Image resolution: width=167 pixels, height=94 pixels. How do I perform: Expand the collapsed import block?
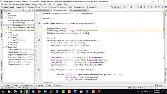[42, 18]
